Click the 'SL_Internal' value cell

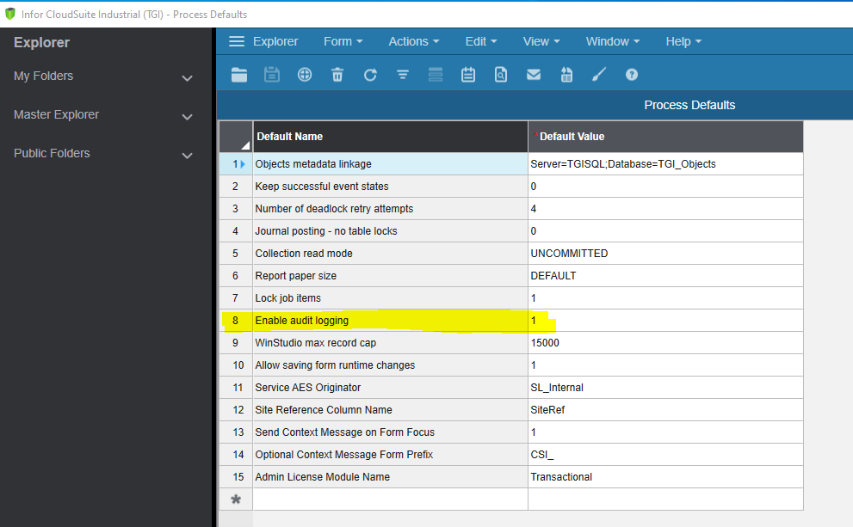tap(665, 388)
